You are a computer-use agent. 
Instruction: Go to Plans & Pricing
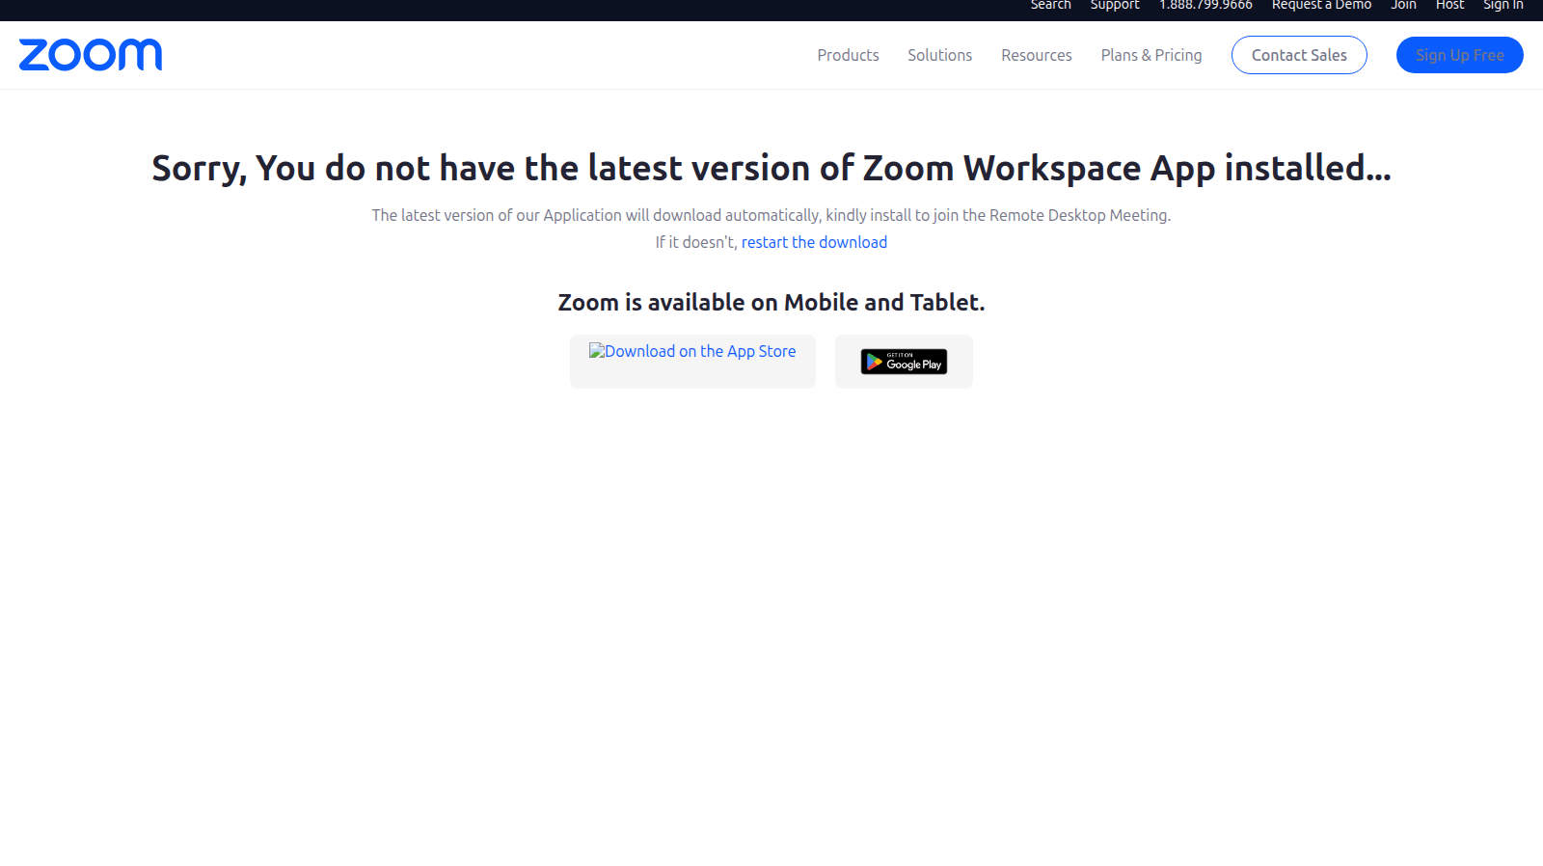(1151, 55)
